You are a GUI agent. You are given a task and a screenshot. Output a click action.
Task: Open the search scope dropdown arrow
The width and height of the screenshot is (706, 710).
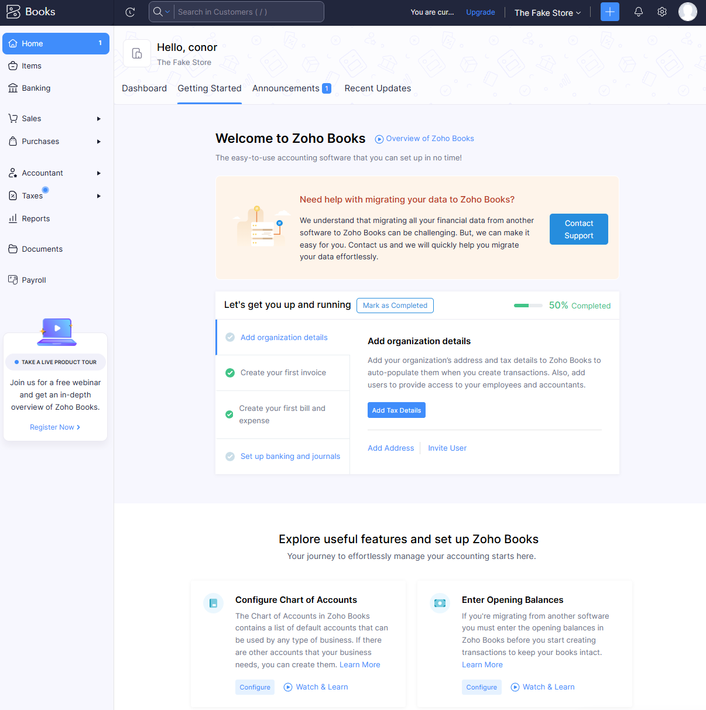coord(167,12)
